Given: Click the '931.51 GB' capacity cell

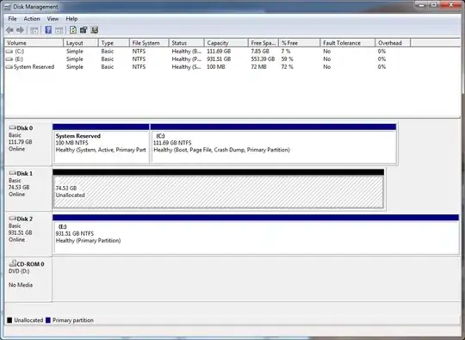Looking at the screenshot, I should pyautogui.click(x=219, y=59).
